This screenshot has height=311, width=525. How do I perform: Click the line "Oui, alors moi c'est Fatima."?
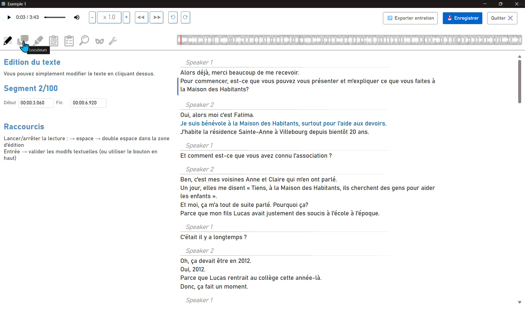(x=217, y=115)
